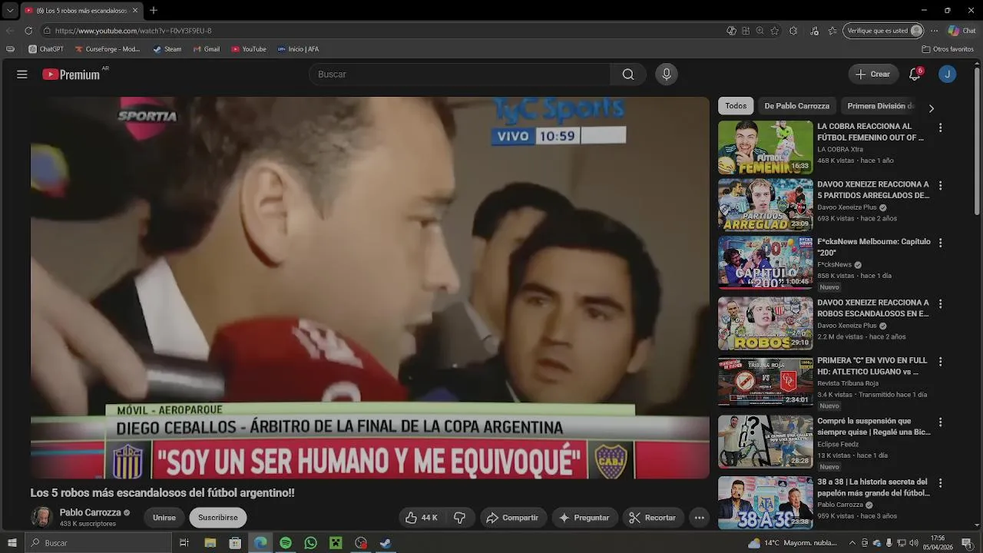This screenshot has width=983, height=553.
Task: Open Inicio | AFA bookmark
Action: pyautogui.click(x=298, y=49)
